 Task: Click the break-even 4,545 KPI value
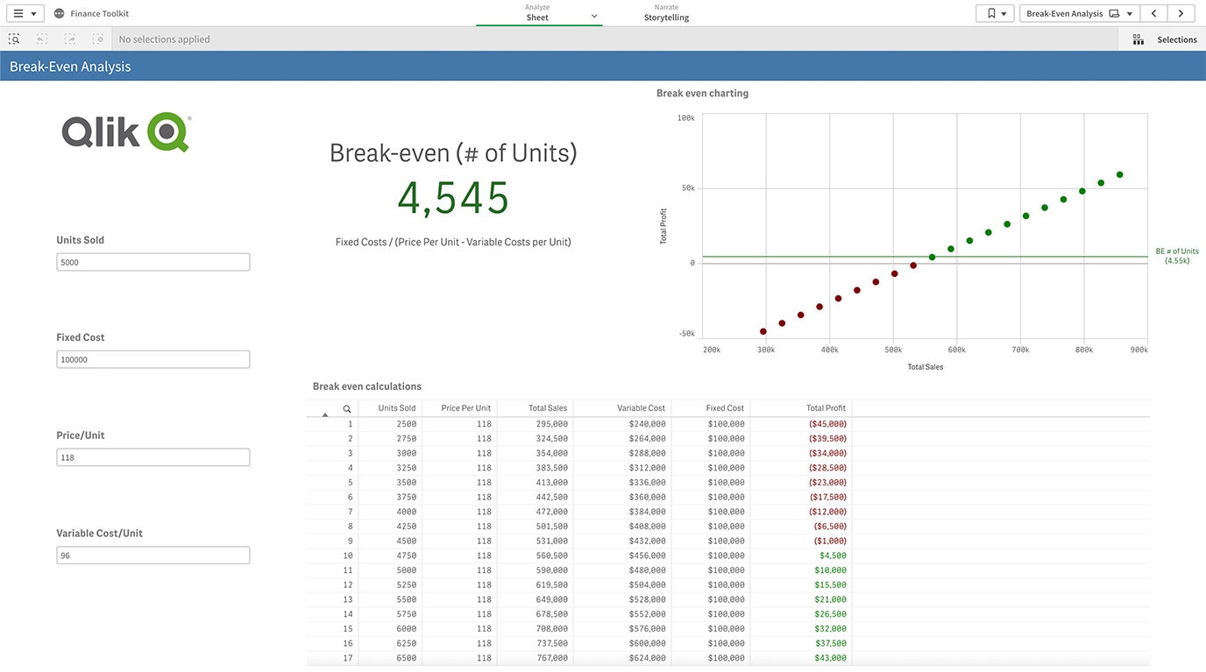point(453,198)
